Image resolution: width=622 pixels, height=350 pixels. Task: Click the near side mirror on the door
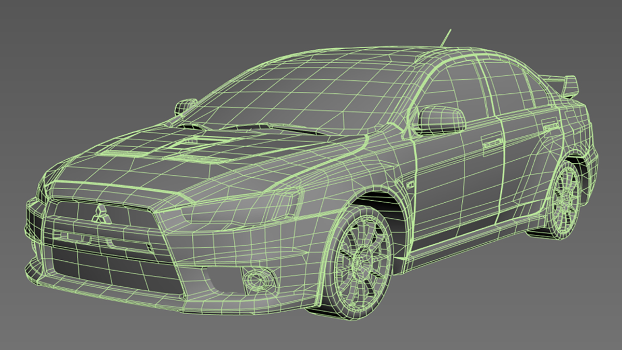pos(442,119)
